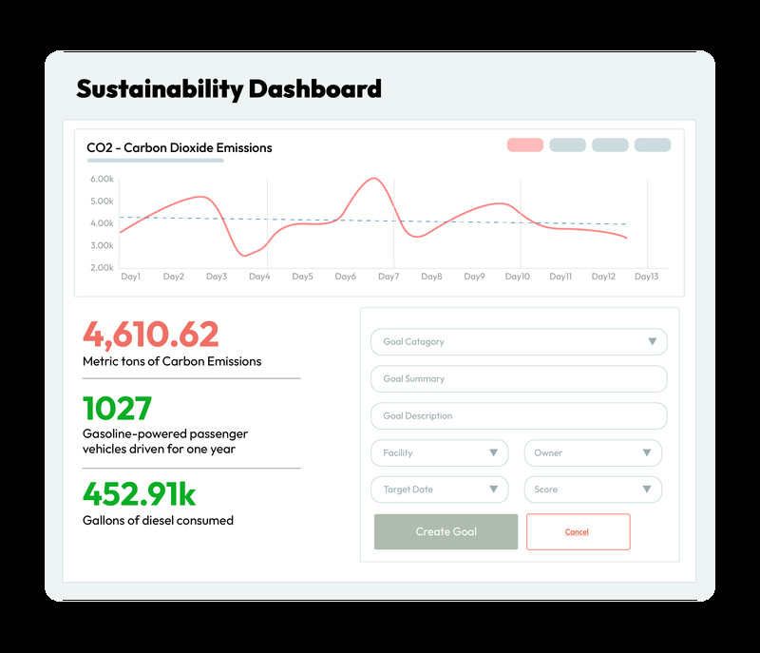Open the Goal Category dropdown arrow
Screen dimensions: 760x653
coord(652,342)
